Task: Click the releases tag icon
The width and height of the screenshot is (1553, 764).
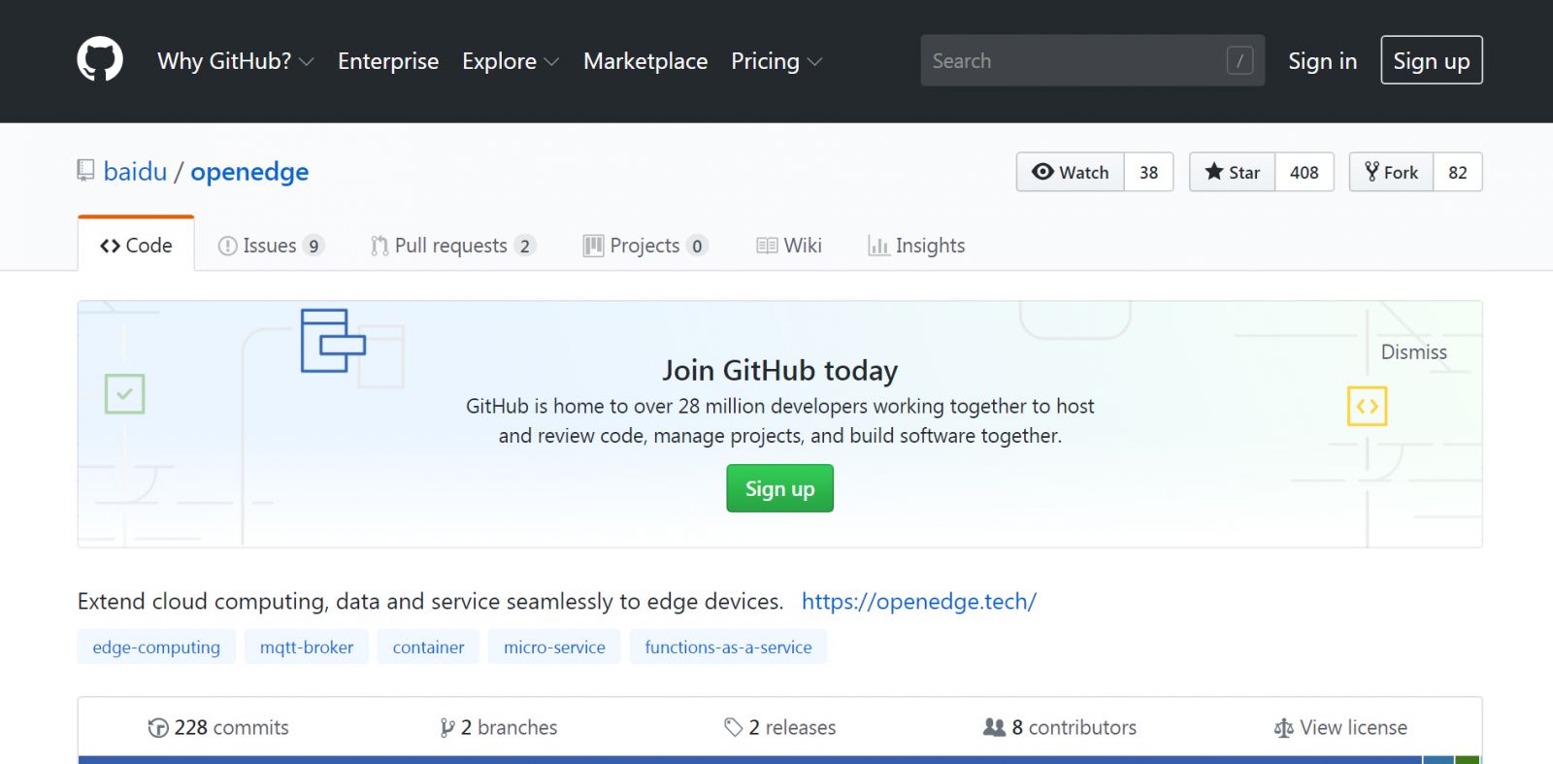Action: point(733,727)
